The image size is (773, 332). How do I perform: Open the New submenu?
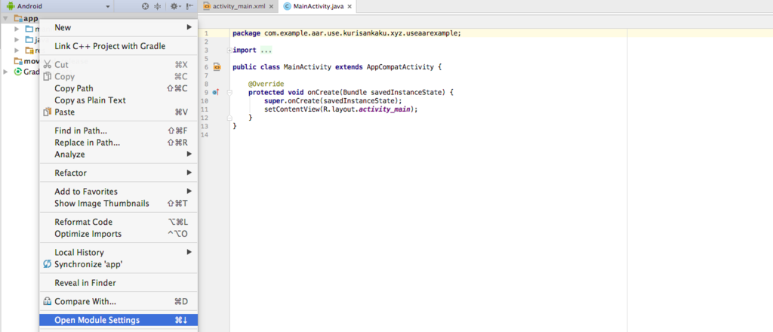point(119,28)
